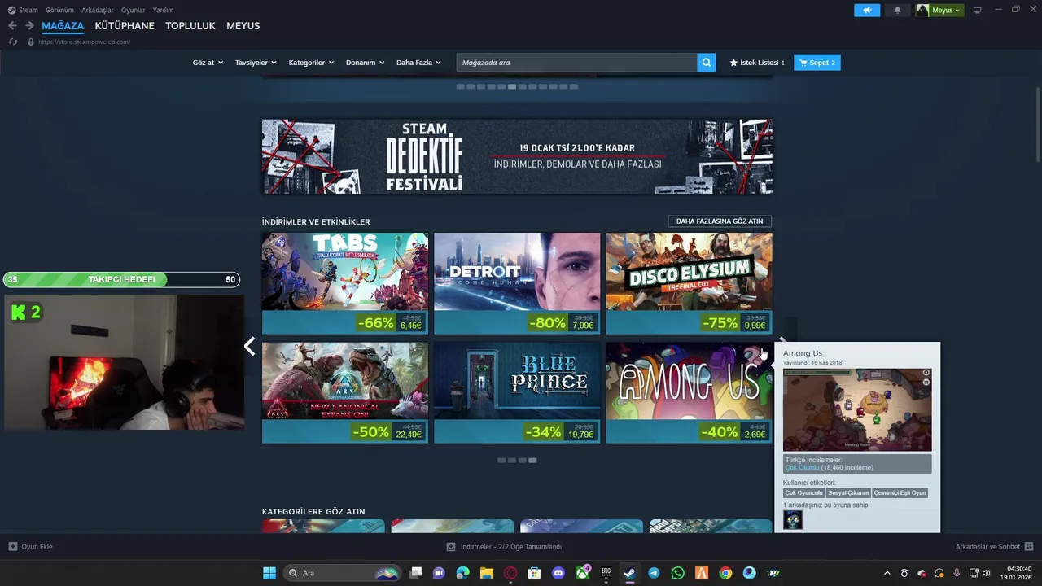Click the Çok Oyunculu tag

pyautogui.click(x=803, y=492)
